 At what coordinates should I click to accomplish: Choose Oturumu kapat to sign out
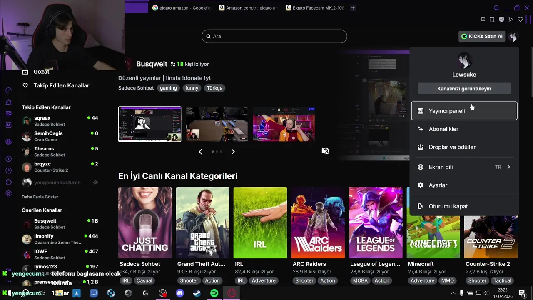[464, 206]
